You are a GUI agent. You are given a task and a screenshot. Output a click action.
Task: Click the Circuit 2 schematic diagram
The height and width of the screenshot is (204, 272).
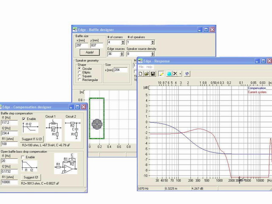tap(73, 130)
